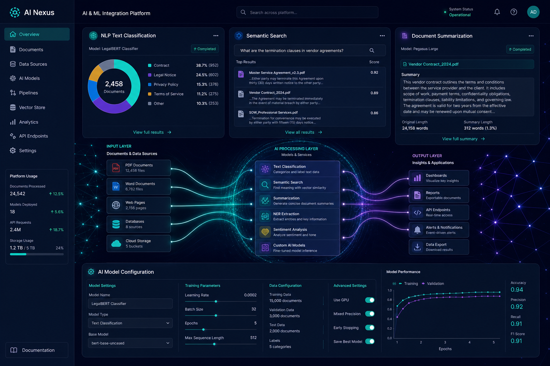The height and width of the screenshot is (366, 550).
Task: Click the Cloud Storage cloud icon
Action: point(116,243)
